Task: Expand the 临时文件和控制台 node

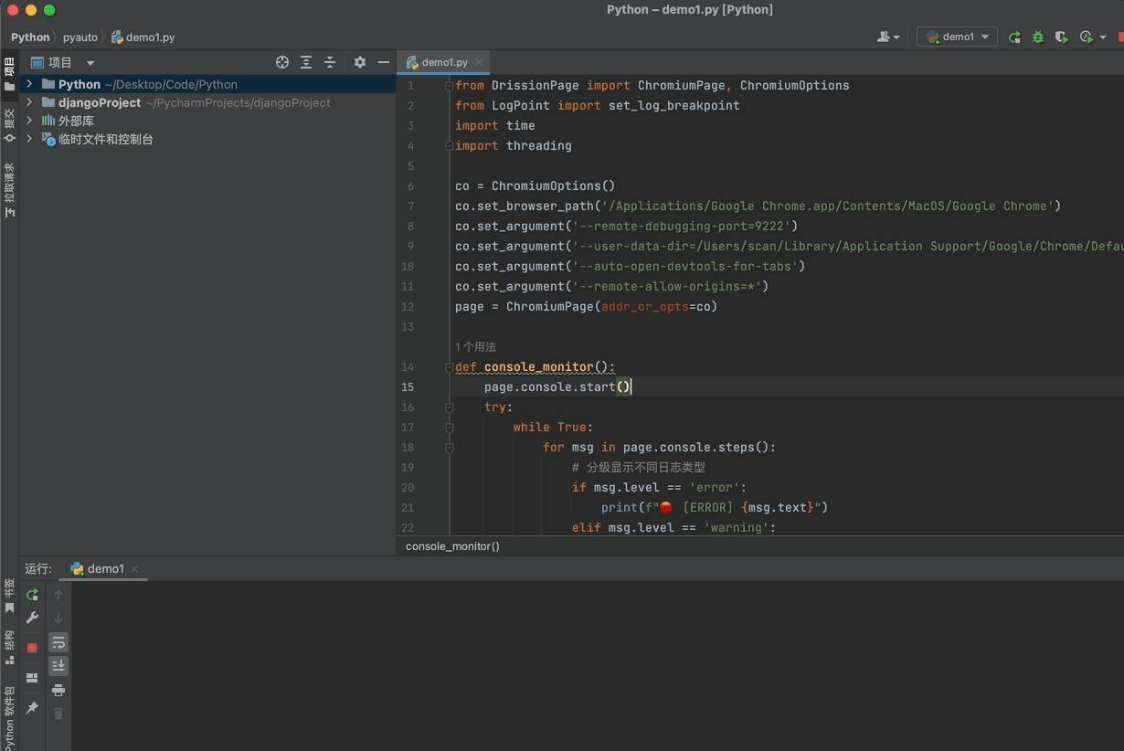Action: coord(29,139)
